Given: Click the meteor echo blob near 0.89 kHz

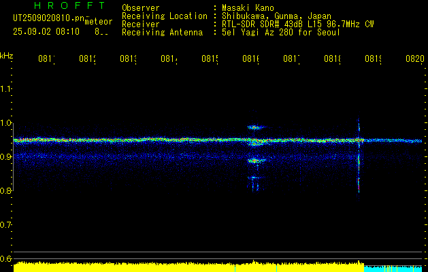Looking at the screenshot, I should (x=256, y=160).
